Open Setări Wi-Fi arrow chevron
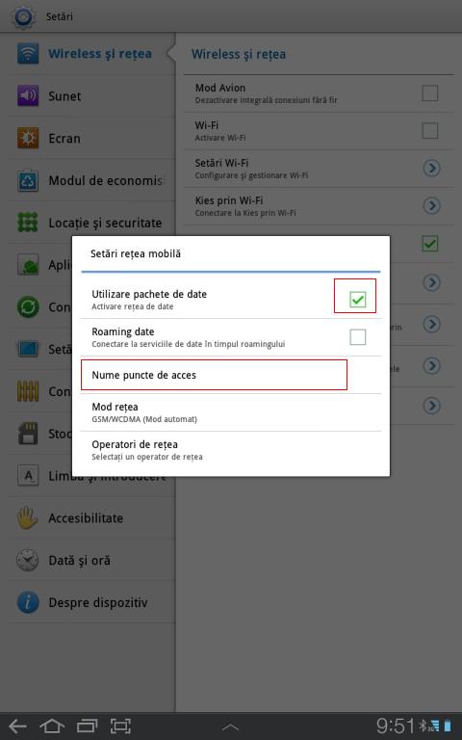This screenshot has height=740, width=462. 431,168
